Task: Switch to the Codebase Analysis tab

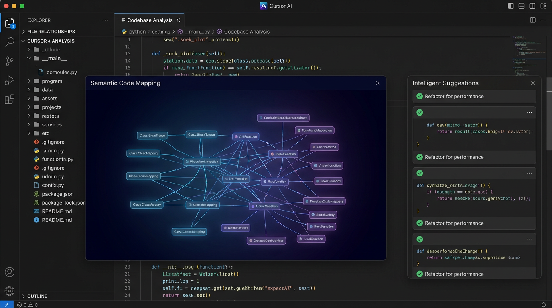Action: point(149,19)
